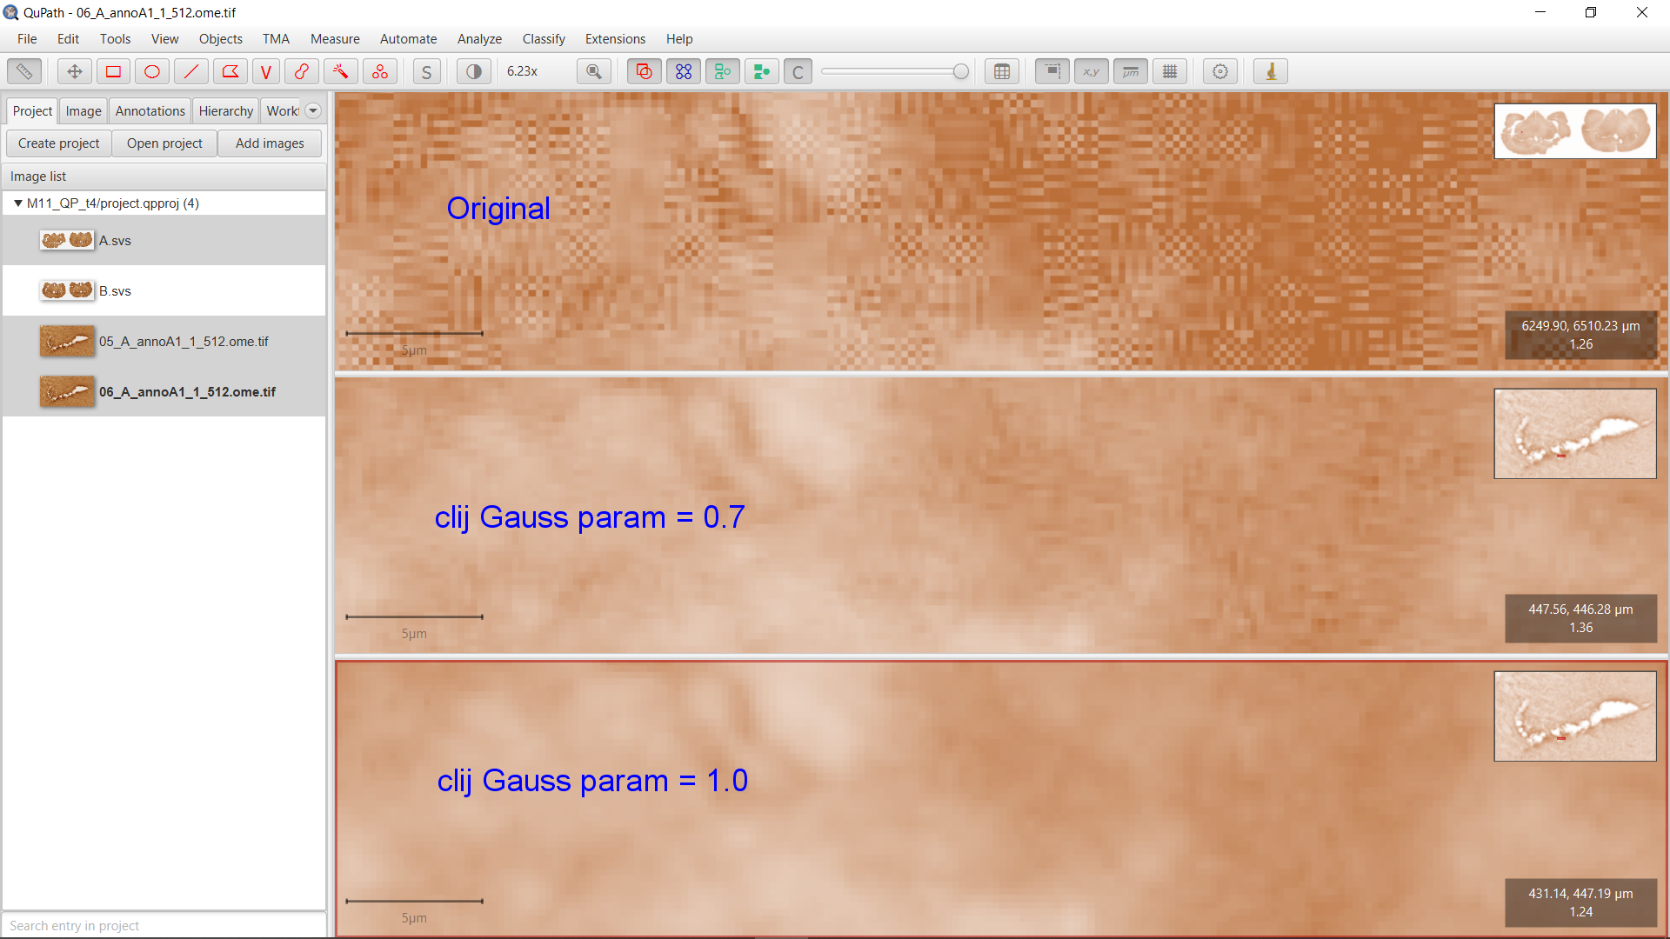Toggle the grid overlay
This screenshot has height=939, width=1670.
1170,71
